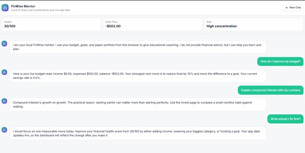Click bot avatar beside the live budget reply
The image size is (305, 153).
point(4,72)
